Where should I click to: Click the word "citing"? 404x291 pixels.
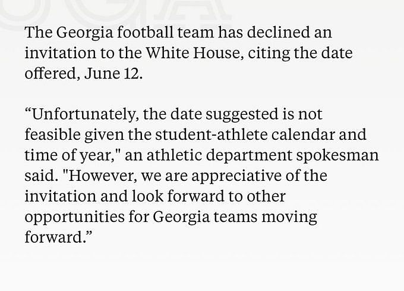(269, 54)
